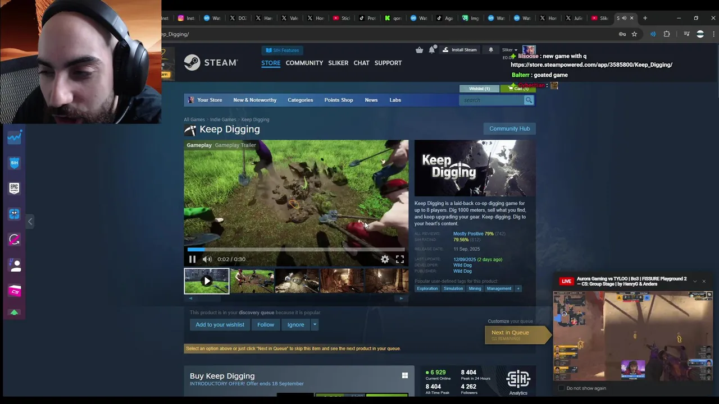719x404 pixels.
Task: Open the SUPPORT menu item
Action: click(x=388, y=63)
